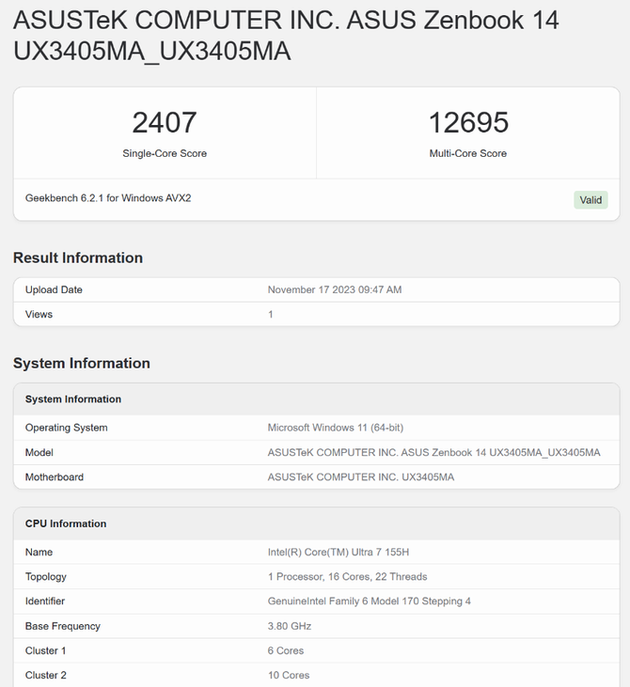The height and width of the screenshot is (687, 630).
Task: Click the large System Information section heading
Action: [82, 363]
